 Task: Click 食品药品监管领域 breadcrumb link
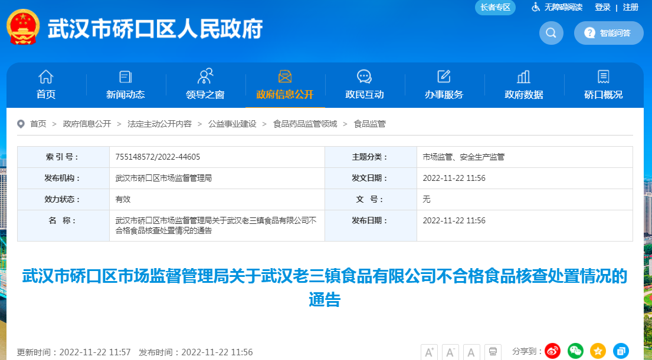[305, 124]
